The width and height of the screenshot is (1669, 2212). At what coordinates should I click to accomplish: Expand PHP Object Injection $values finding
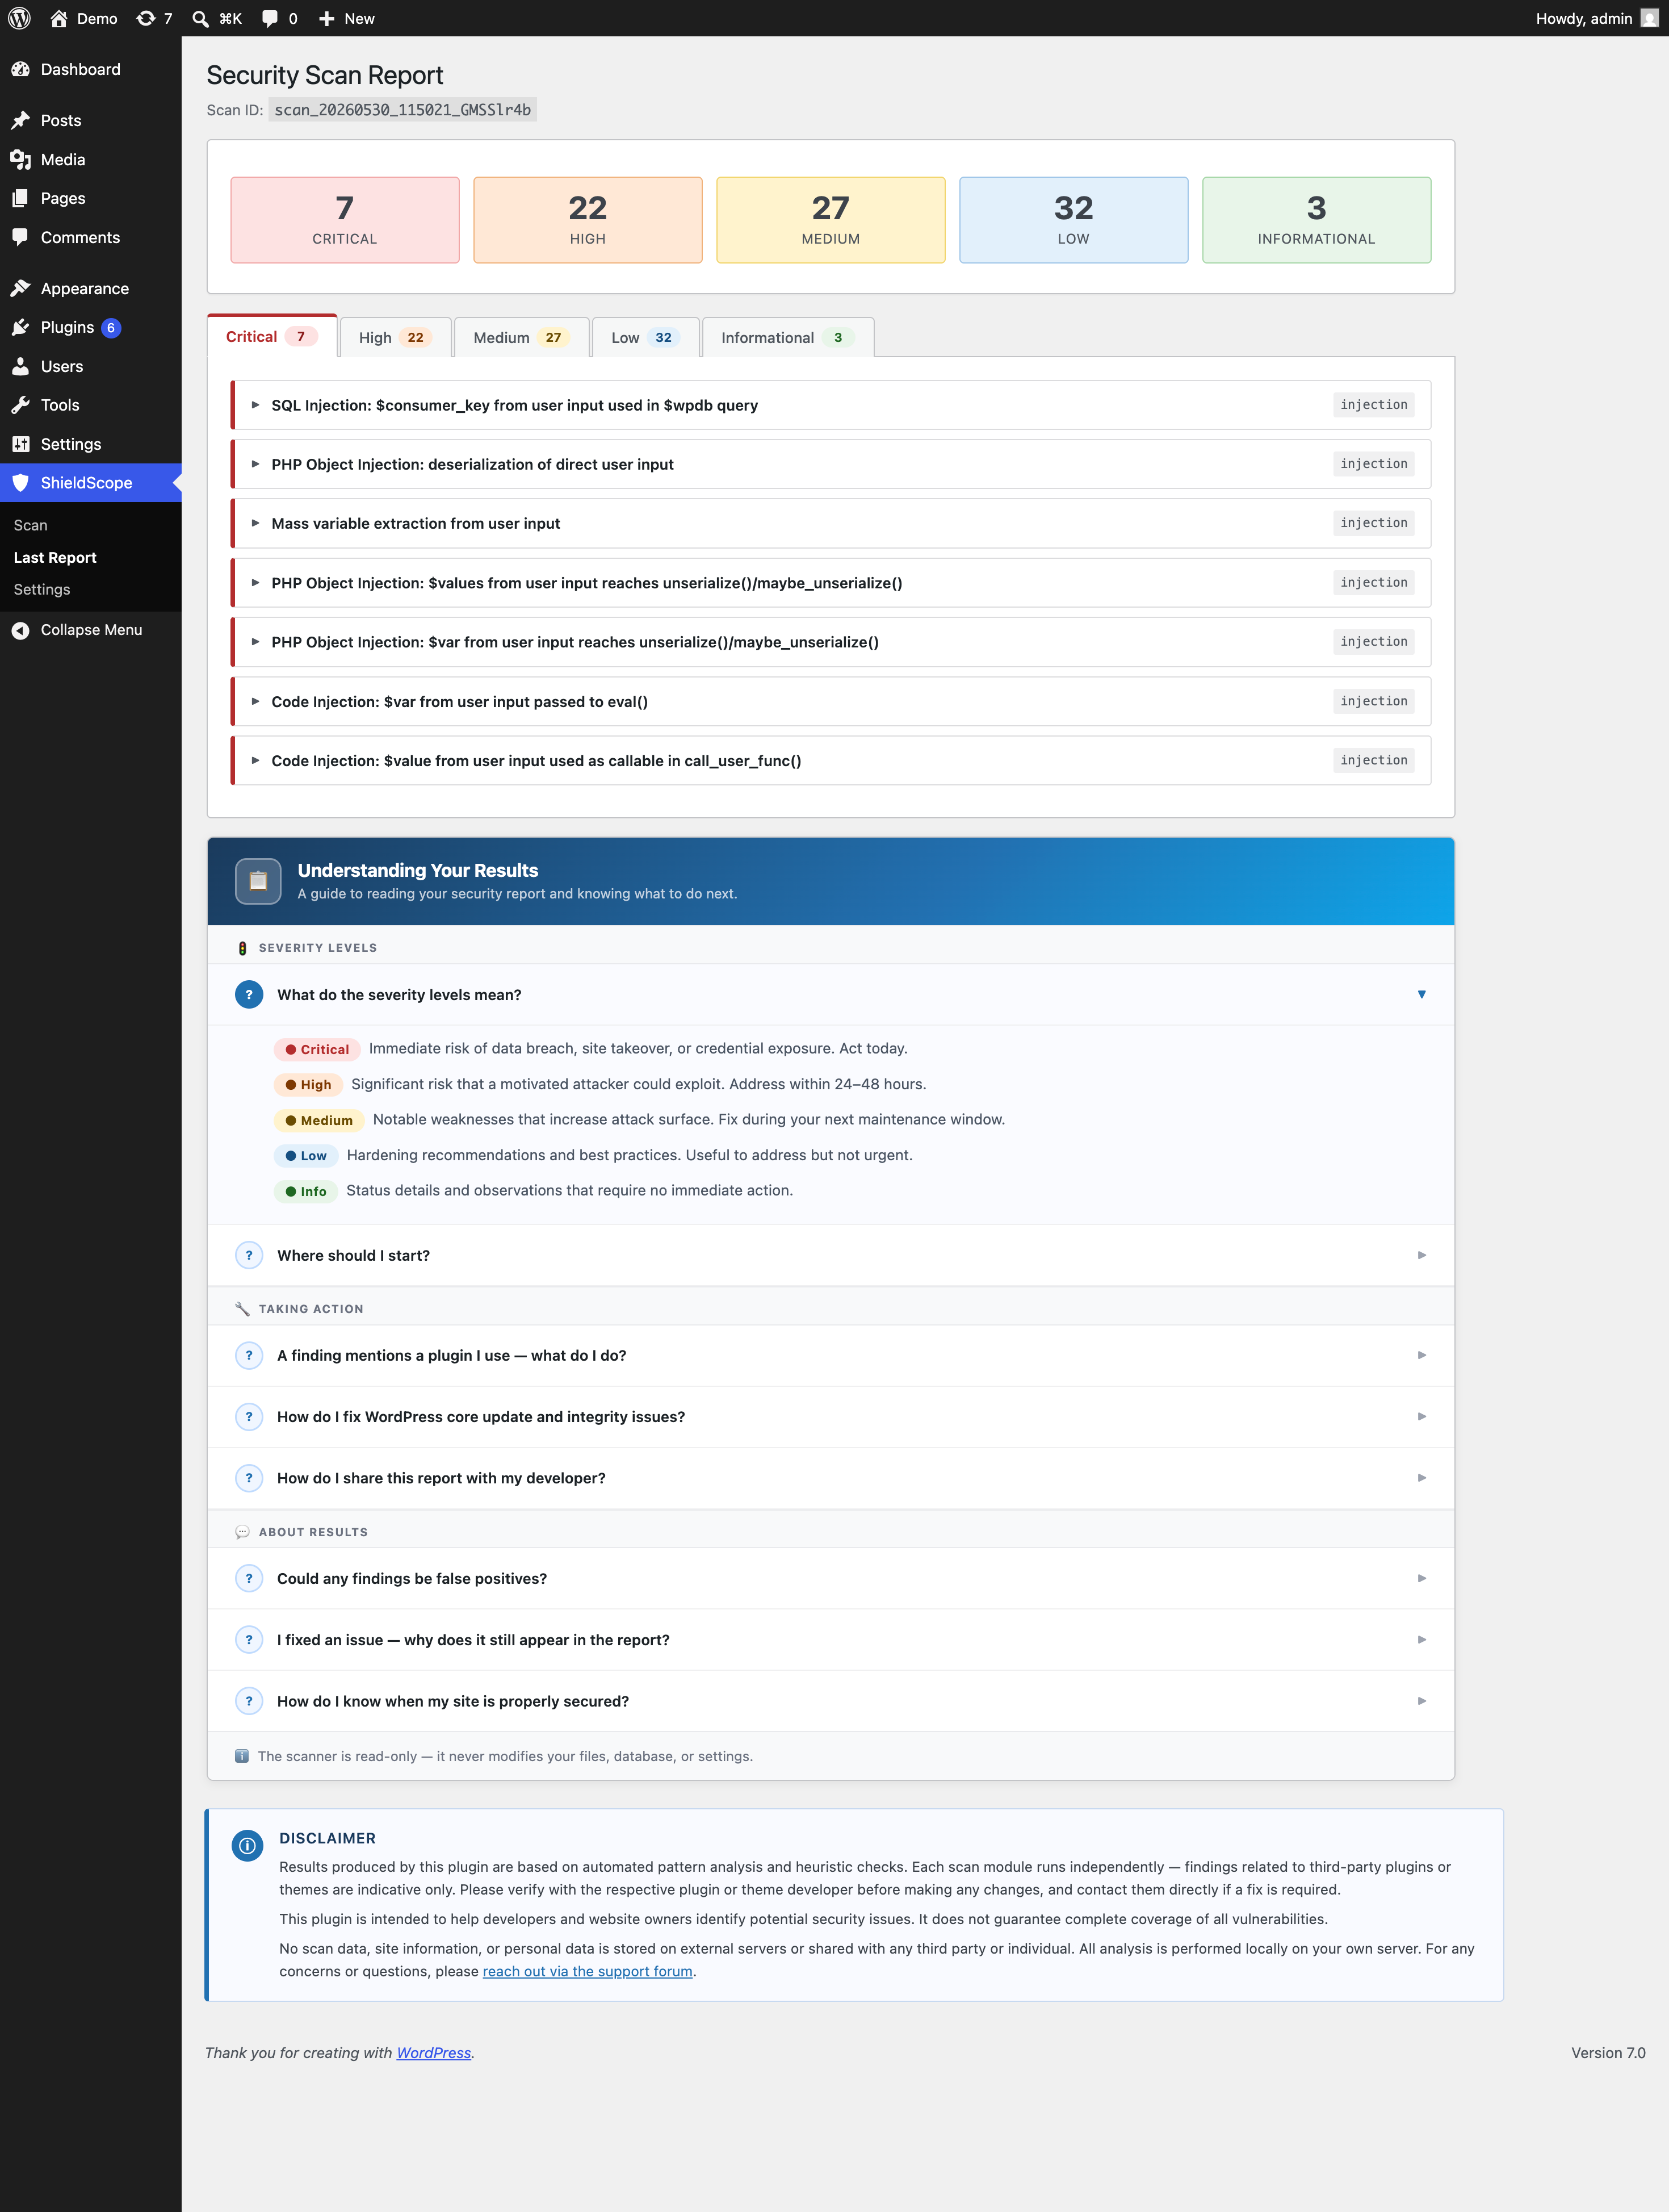[x=831, y=583]
